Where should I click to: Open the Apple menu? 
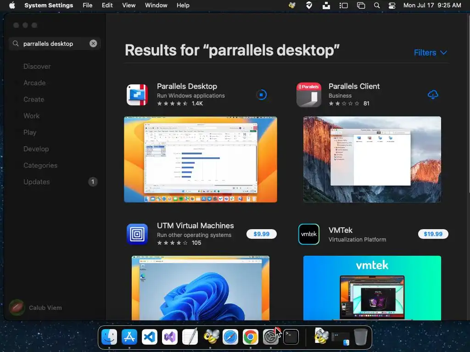12,5
